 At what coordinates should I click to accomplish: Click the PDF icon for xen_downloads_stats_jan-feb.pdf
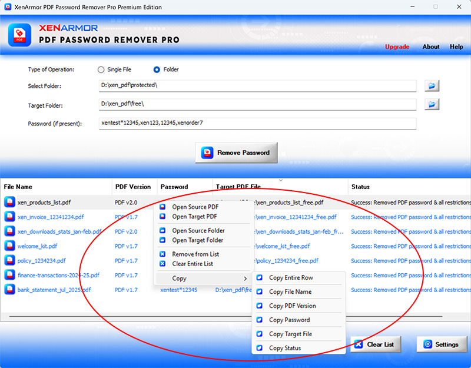[9, 231]
